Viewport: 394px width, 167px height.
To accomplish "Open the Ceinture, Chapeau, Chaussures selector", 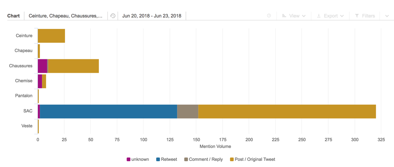I will (65, 16).
